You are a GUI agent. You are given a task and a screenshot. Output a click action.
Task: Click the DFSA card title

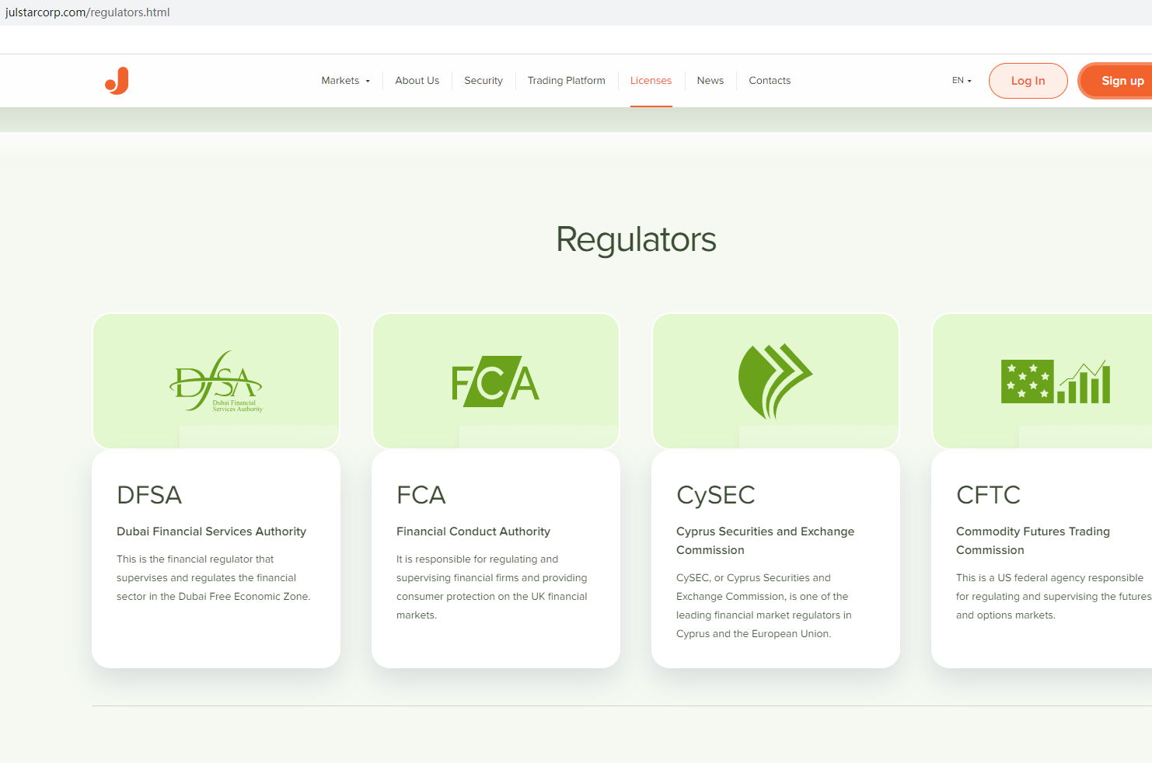[149, 495]
